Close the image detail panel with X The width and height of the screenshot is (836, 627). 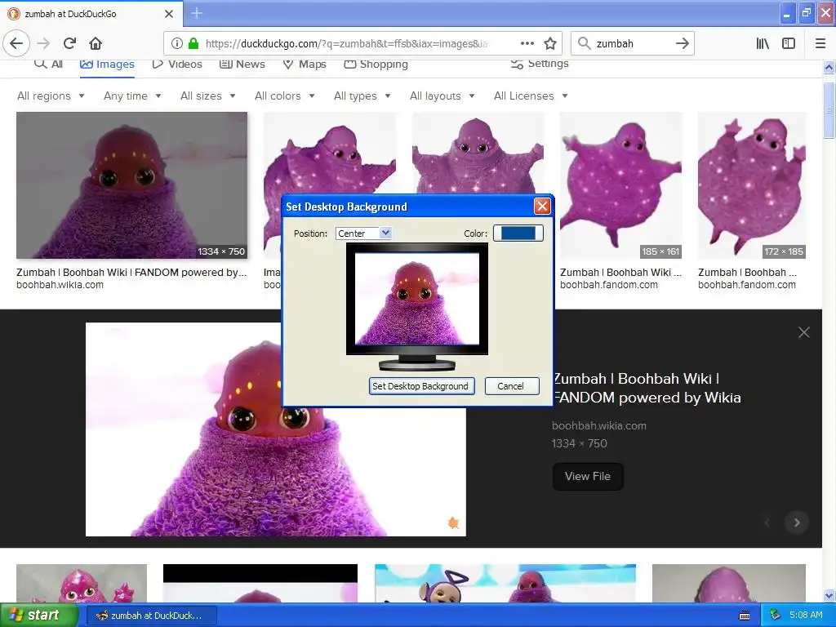pyautogui.click(x=804, y=333)
